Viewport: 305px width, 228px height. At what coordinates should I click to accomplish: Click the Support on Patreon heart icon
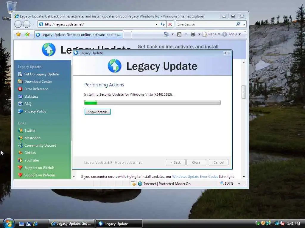coord(20,175)
